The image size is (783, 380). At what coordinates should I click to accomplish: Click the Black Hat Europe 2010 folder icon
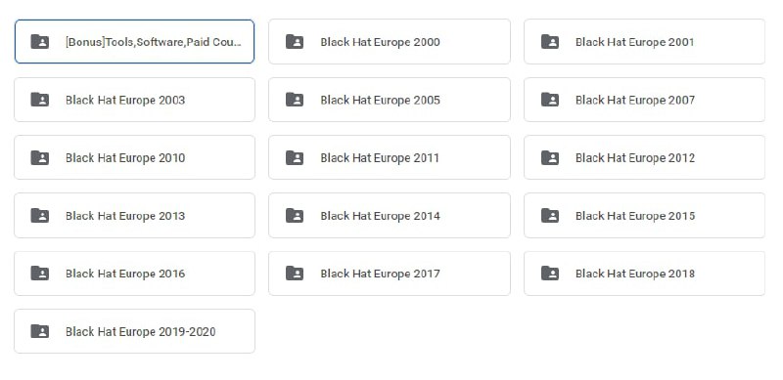coord(40,157)
